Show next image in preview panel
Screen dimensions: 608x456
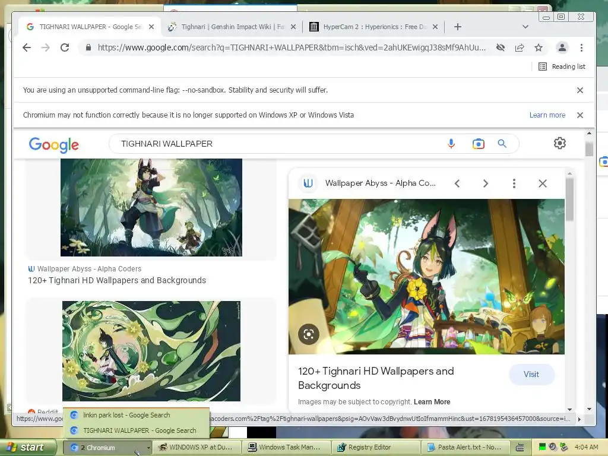point(486,183)
